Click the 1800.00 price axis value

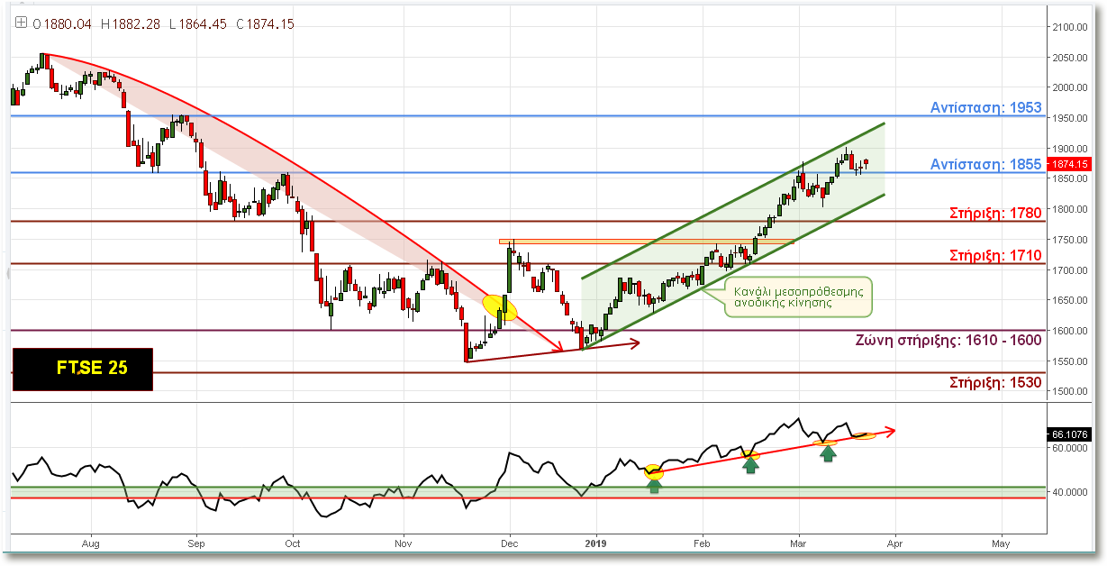coord(1071,209)
